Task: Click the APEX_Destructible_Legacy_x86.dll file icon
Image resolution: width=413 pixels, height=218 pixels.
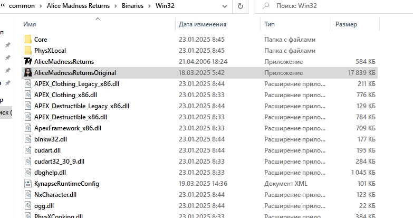Action: coord(28,106)
